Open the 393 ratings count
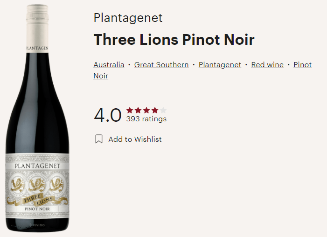The width and height of the screenshot is (327, 237). [x=146, y=119]
